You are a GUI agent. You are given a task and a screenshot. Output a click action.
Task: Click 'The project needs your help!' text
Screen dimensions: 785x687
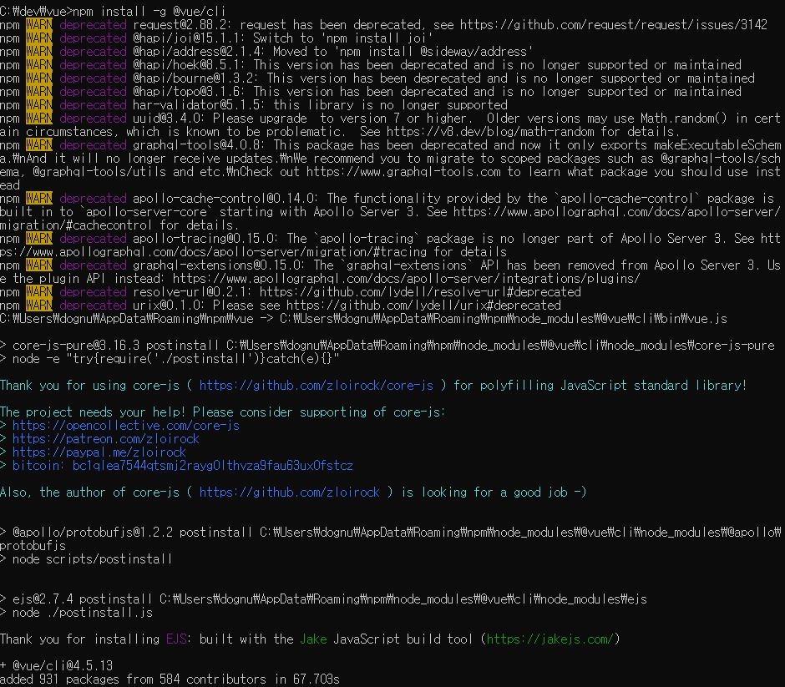(x=93, y=412)
